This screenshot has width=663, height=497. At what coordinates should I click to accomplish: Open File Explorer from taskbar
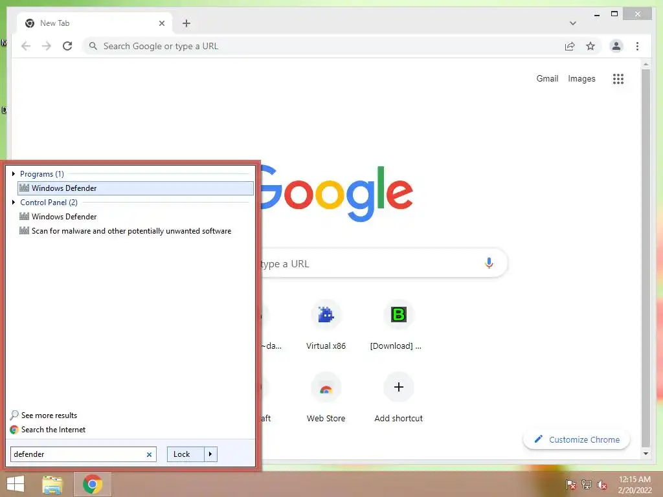tap(52, 484)
